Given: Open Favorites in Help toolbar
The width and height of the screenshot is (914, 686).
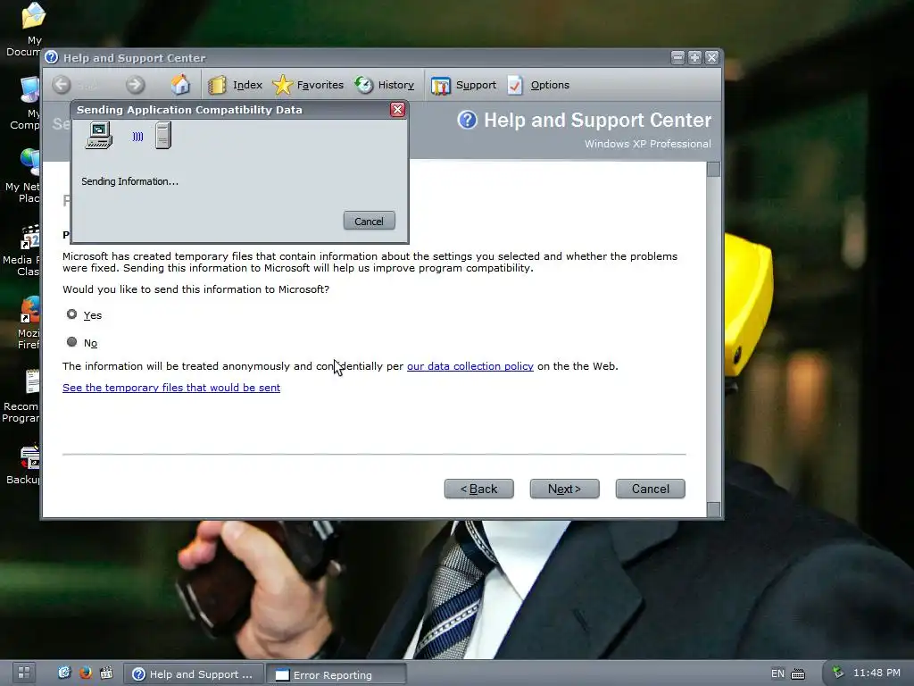Looking at the screenshot, I should click(x=308, y=85).
